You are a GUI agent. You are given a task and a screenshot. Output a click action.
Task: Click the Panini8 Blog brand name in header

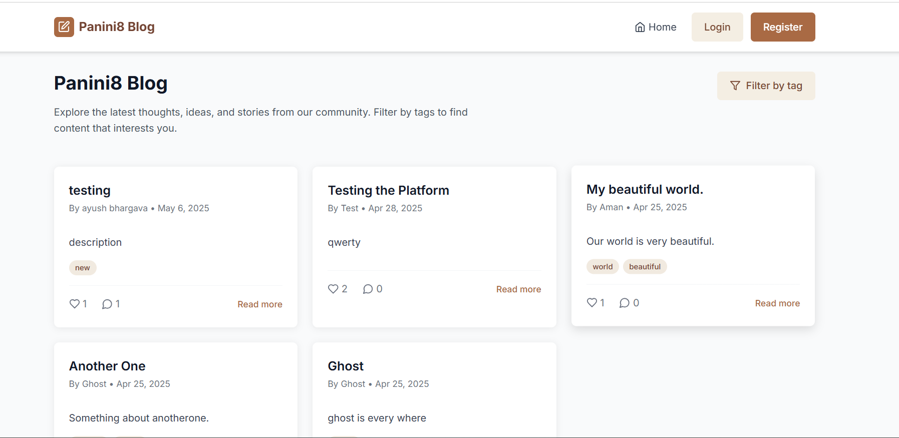click(x=117, y=27)
